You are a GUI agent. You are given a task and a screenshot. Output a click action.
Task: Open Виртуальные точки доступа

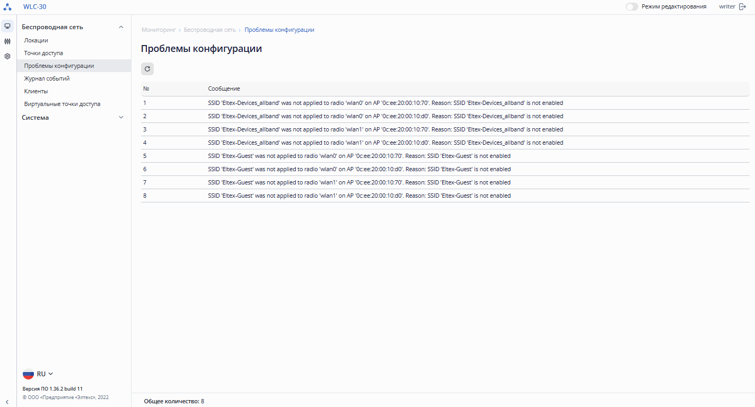(x=62, y=104)
